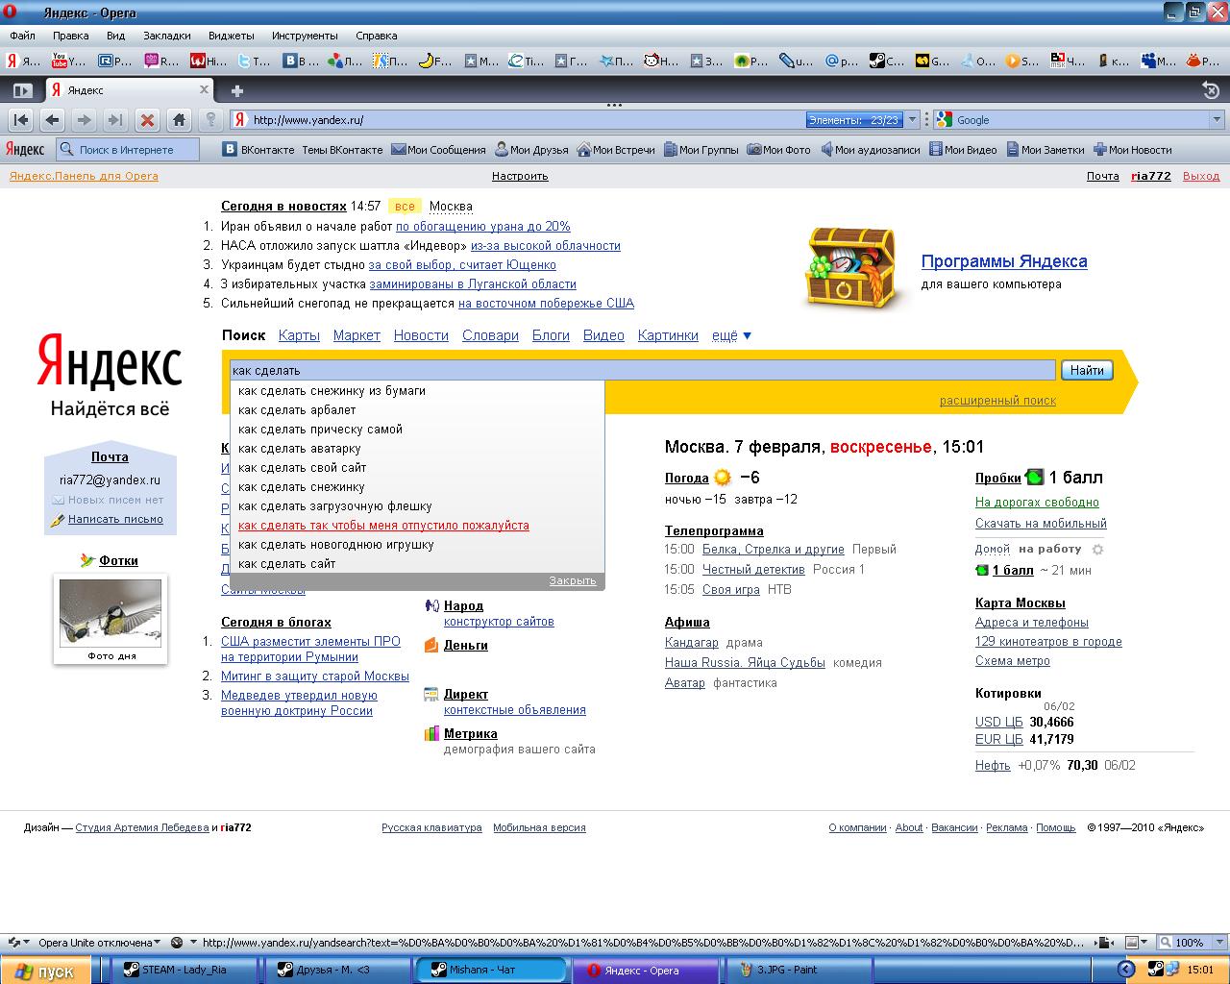Image resolution: width=1230 pixels, height=984 pixels.
Task: Open Мои Заметки toolbar item
Action: [x=1045, y=149]
